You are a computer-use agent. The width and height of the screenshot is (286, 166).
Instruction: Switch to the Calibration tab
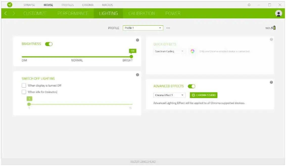141,13
